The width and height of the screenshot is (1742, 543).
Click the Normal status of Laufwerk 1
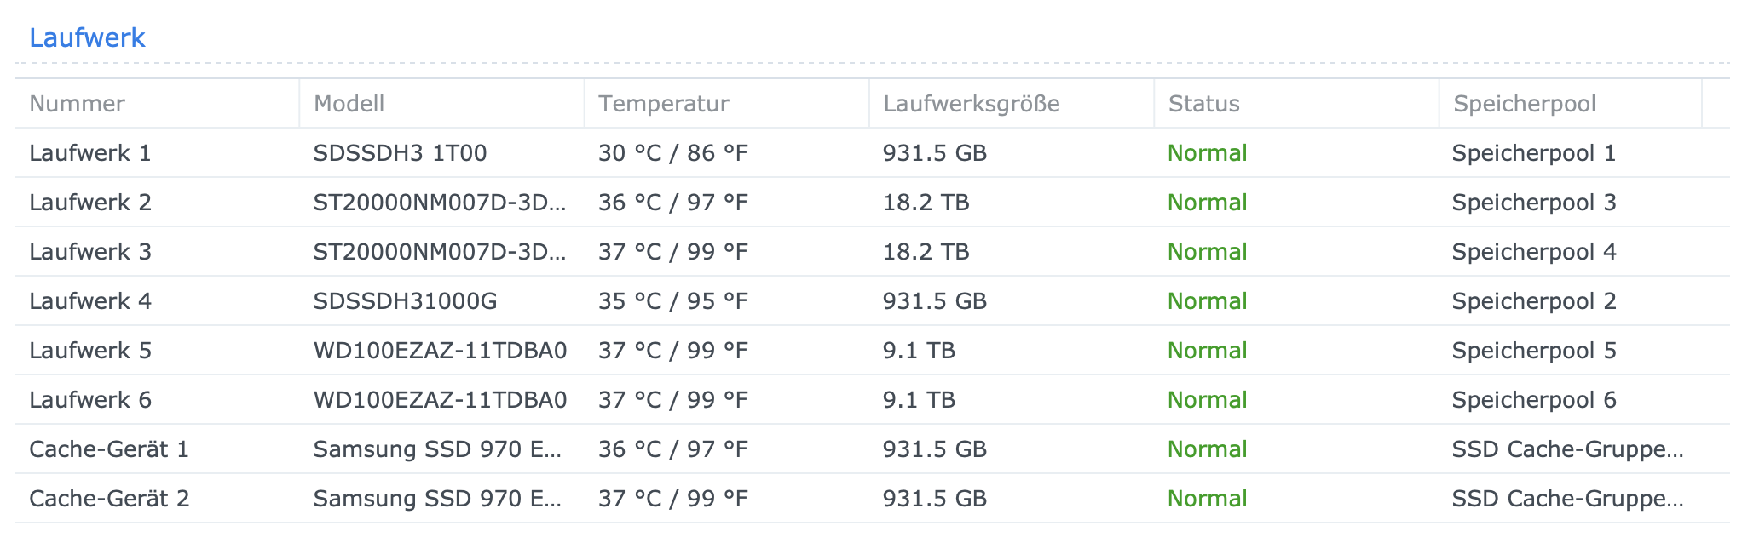1206,153
